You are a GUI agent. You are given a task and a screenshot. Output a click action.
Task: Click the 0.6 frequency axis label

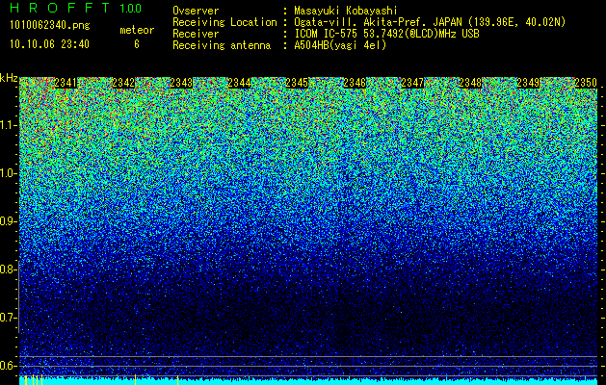[x=9, y=366]
